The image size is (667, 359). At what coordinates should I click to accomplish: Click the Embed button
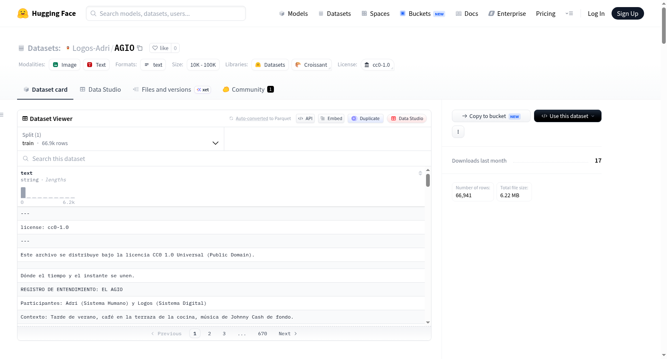point(331,118)
